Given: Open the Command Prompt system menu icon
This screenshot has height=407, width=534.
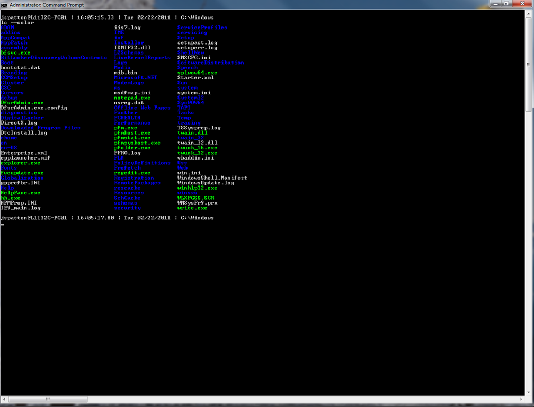Looking at the screenshot, I should coord(5,4).
